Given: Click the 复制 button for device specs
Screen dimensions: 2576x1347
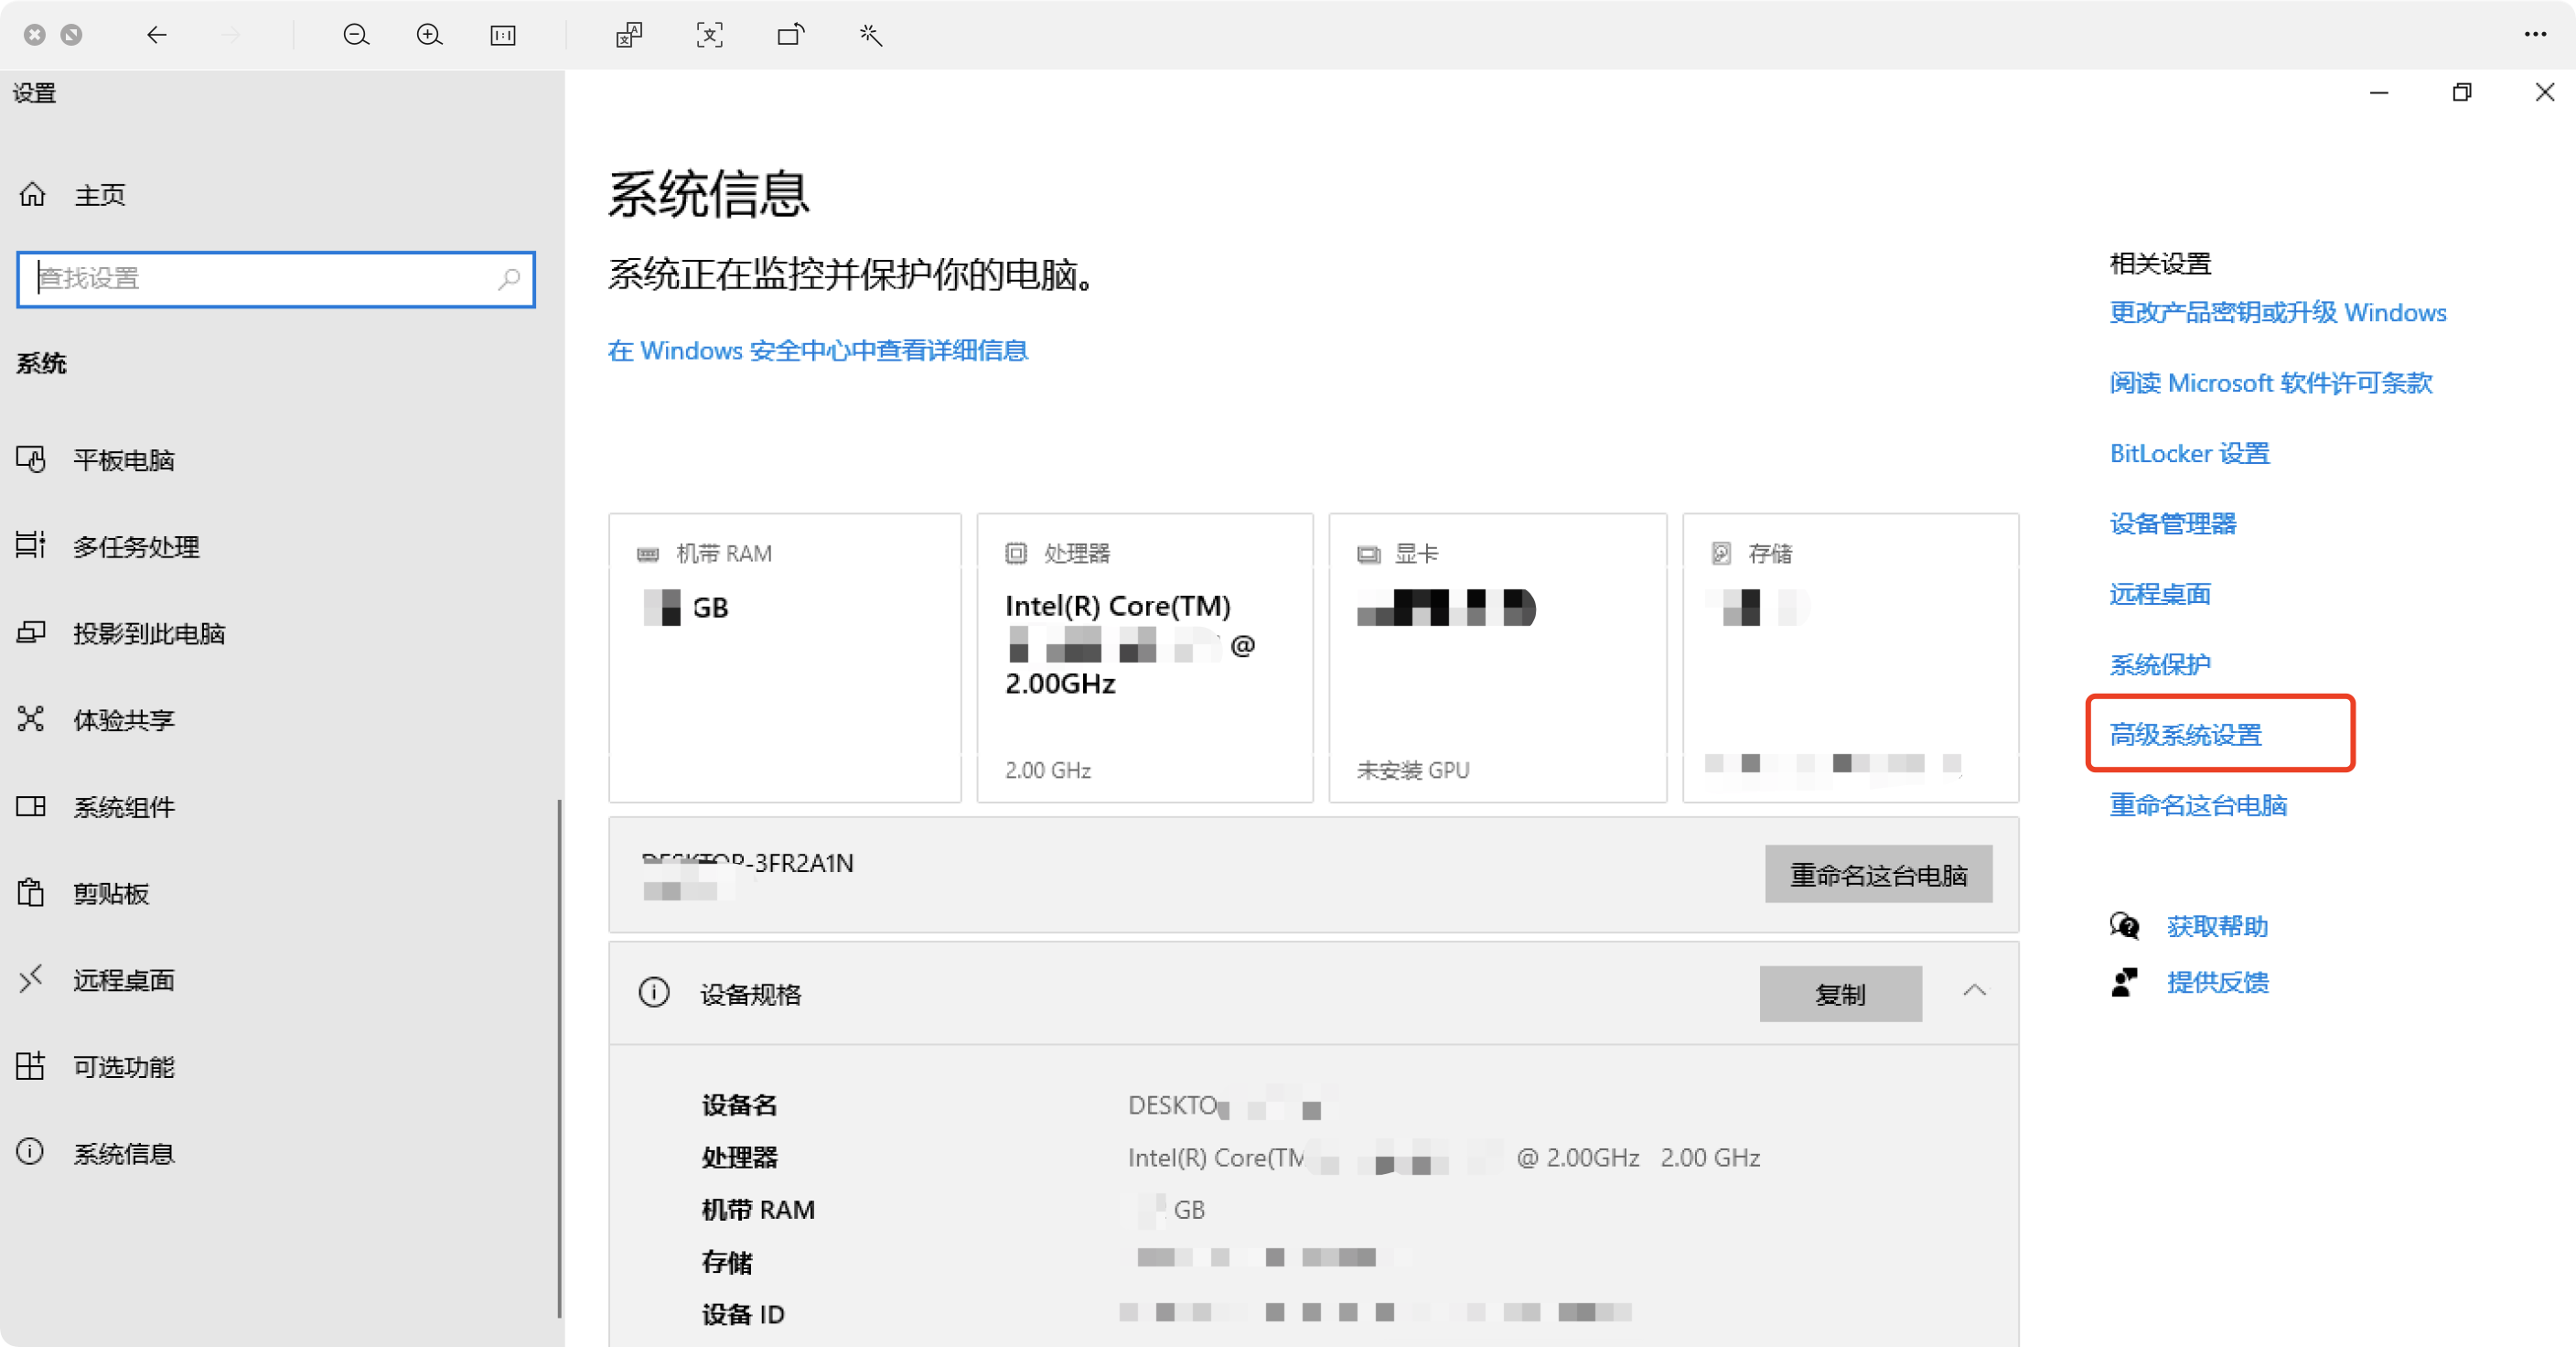Looking at the screenshot, I should point(1840,994).
